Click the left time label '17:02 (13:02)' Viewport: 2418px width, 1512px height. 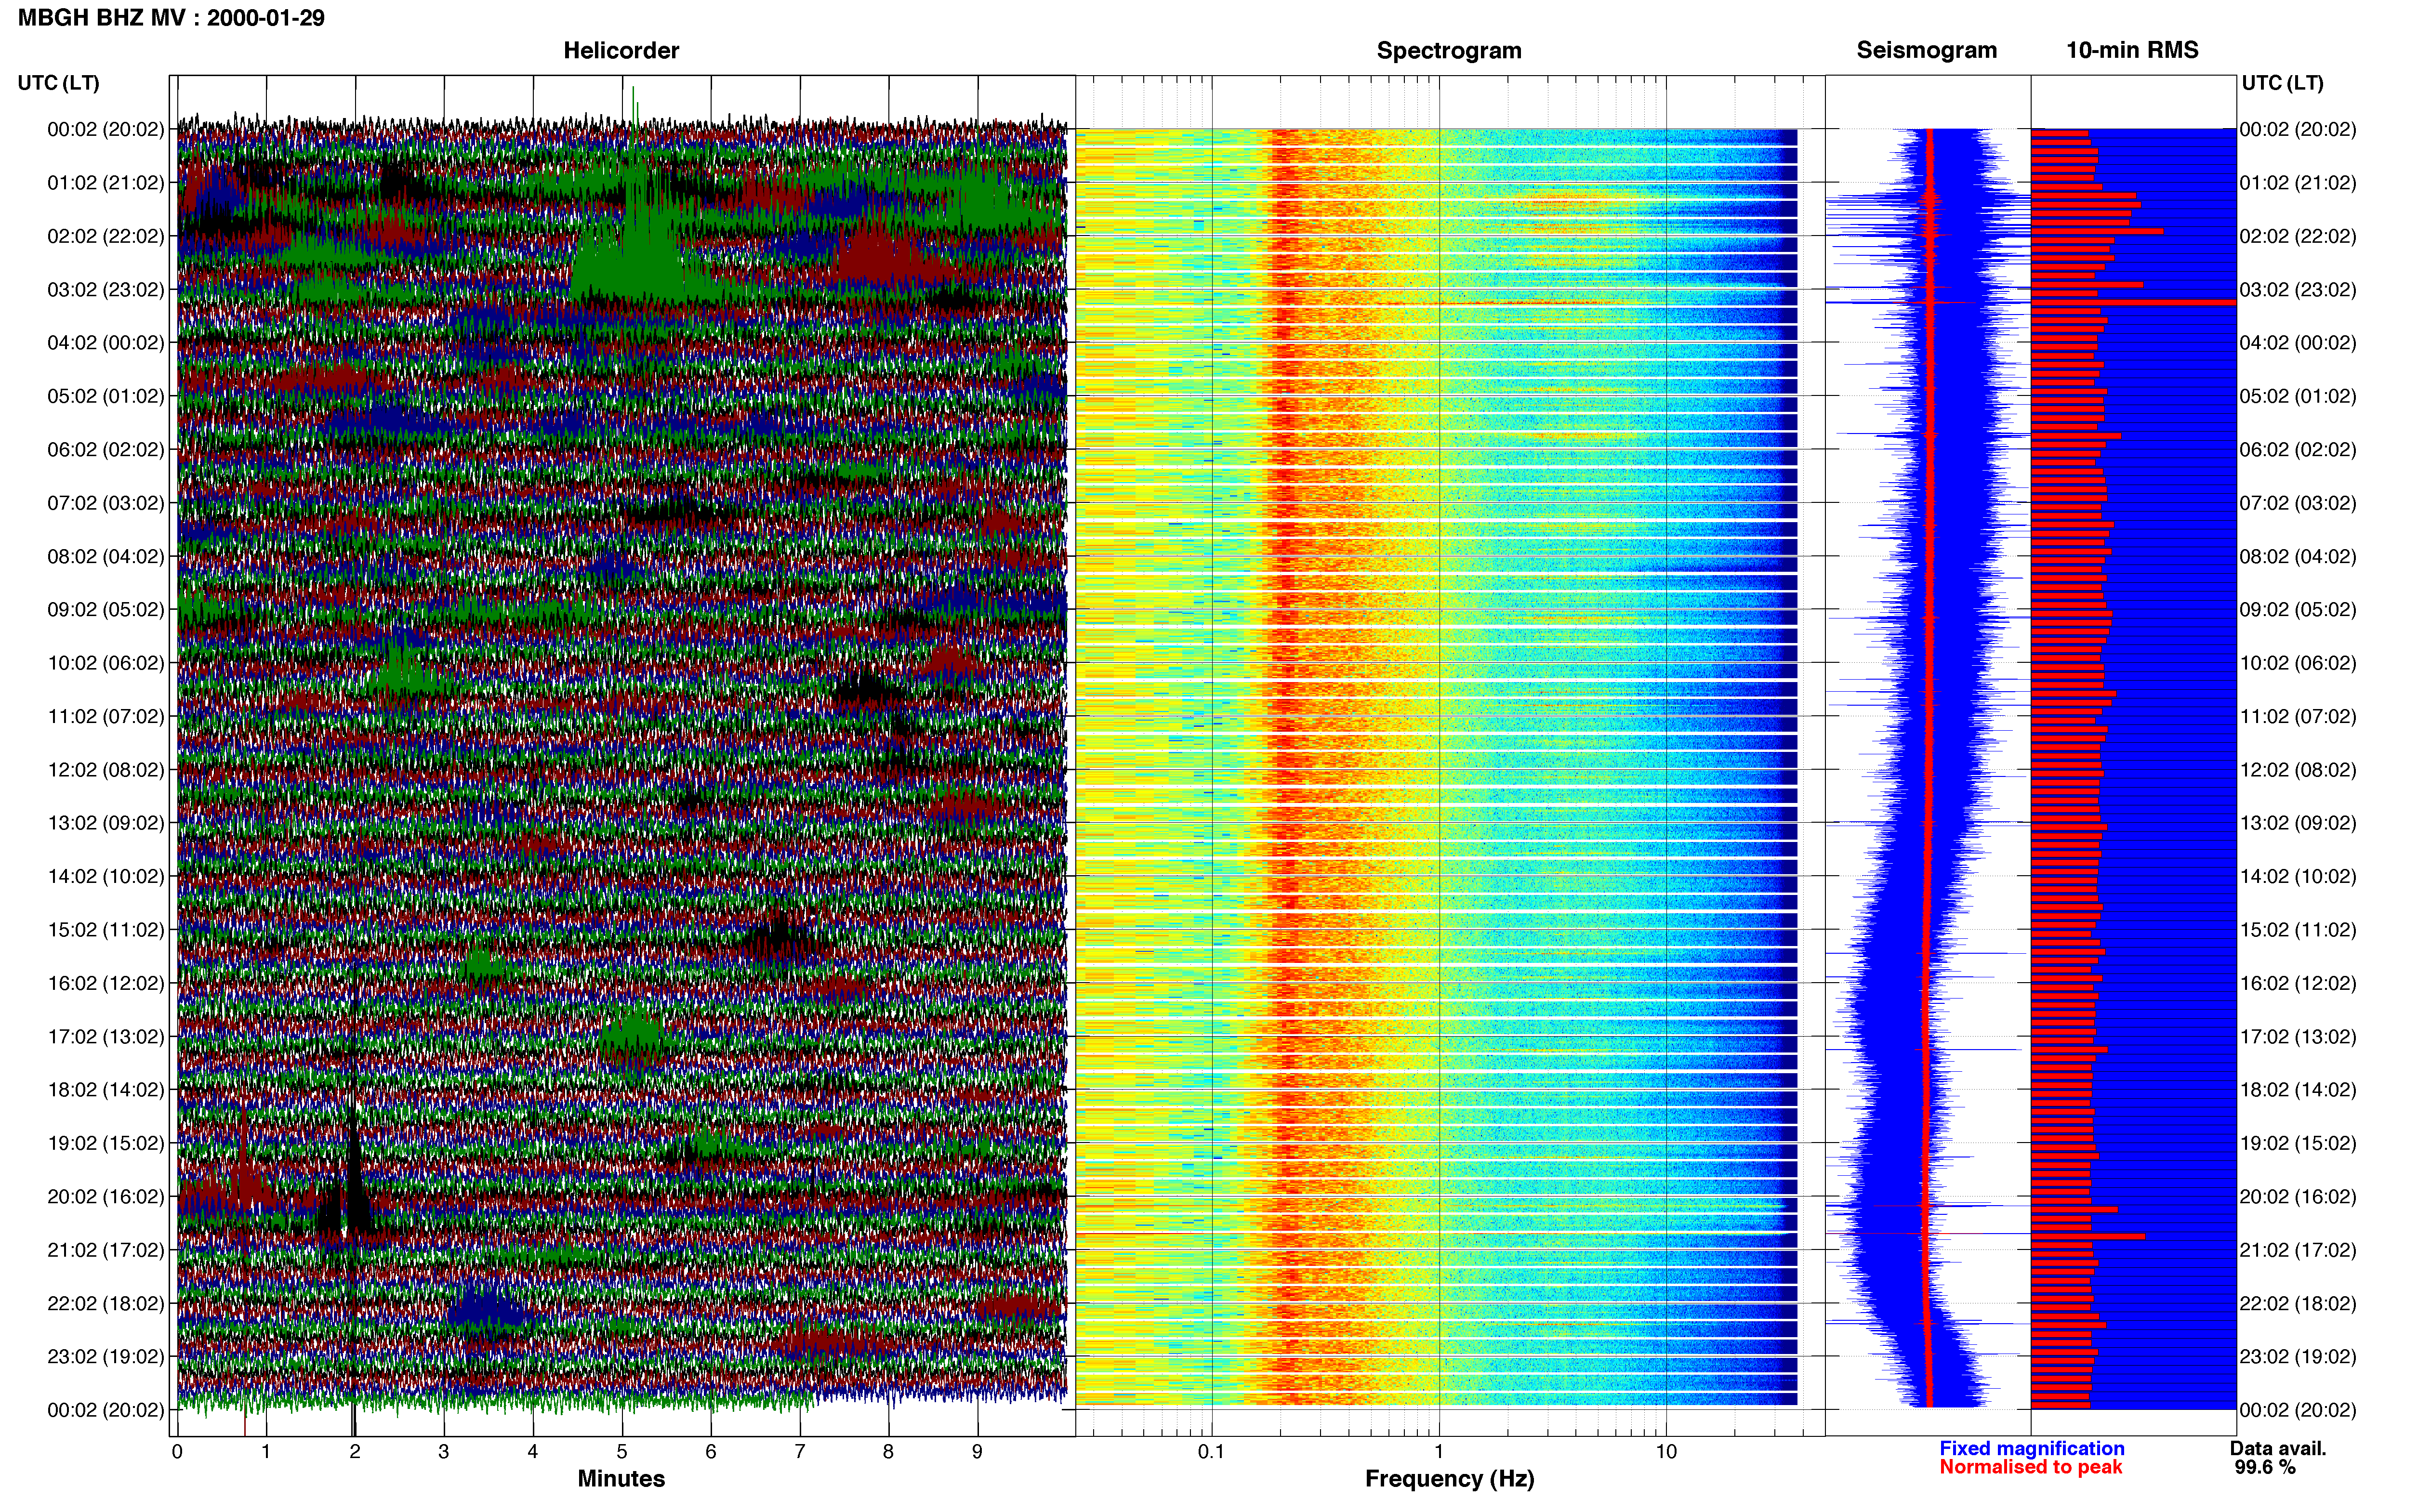pyautogui.click(x=106, y=1037)
